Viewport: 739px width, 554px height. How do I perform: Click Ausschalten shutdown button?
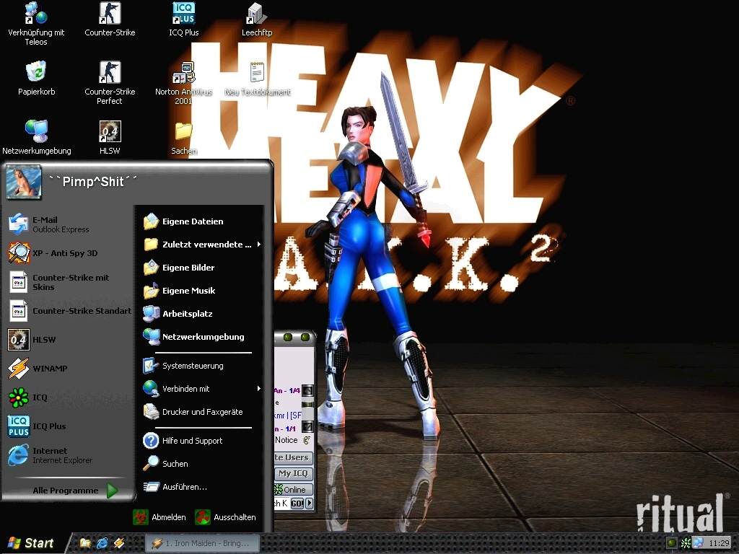click(x=226, y=517)
